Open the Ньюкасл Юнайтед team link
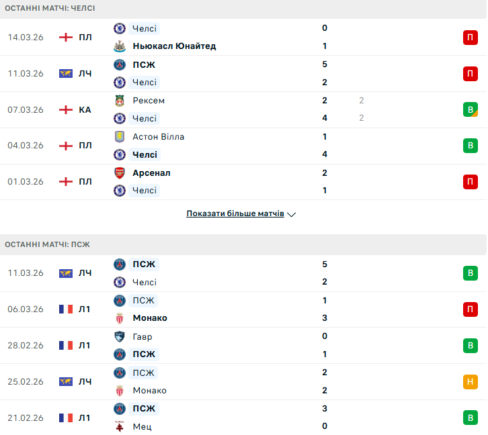The height and width of the screenshot is (435, 488). click(174, 46)
